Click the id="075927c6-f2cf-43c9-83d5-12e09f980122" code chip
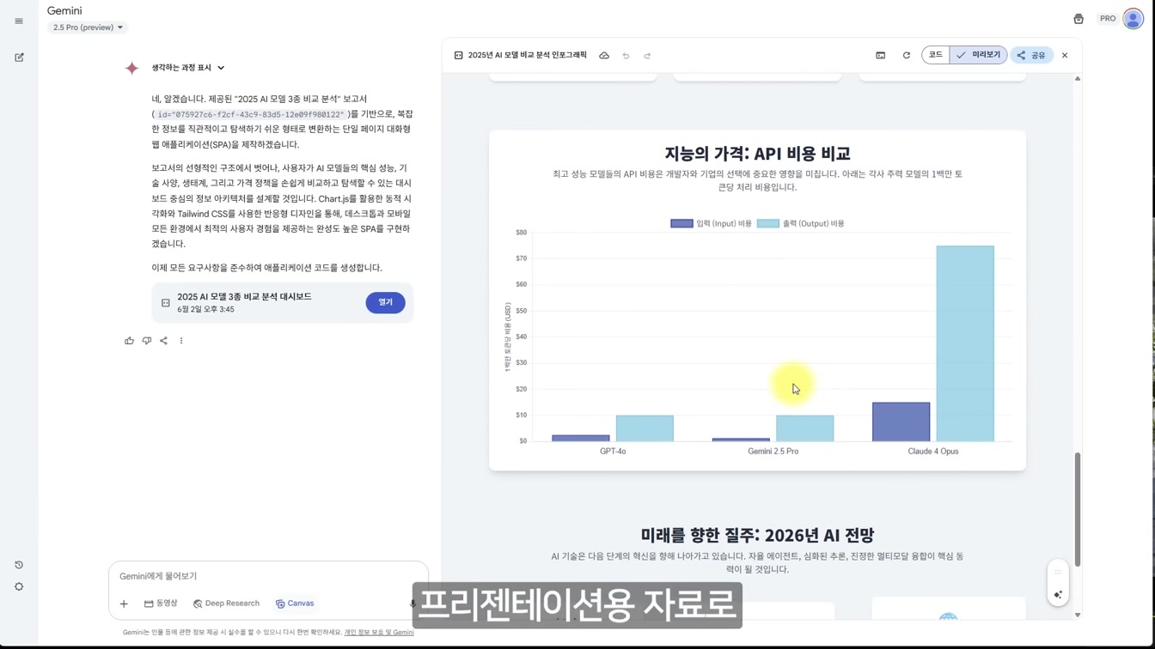The width and height of the screenshot is (1155, 649). 250,114
